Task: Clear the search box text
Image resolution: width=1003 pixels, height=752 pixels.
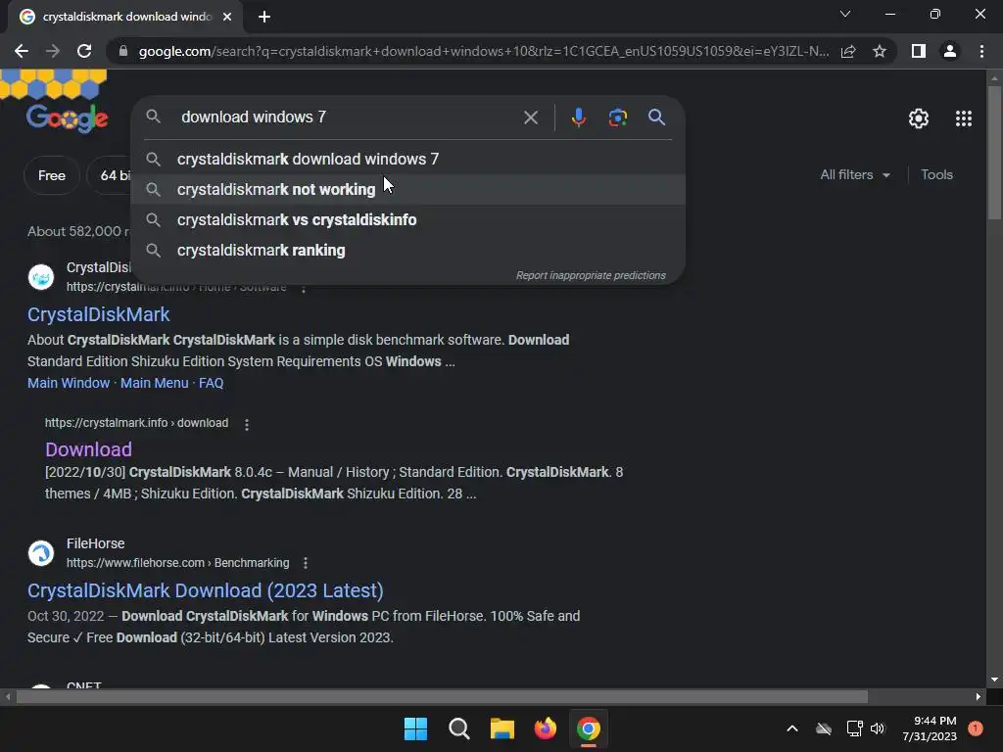Action: [530, 117]
